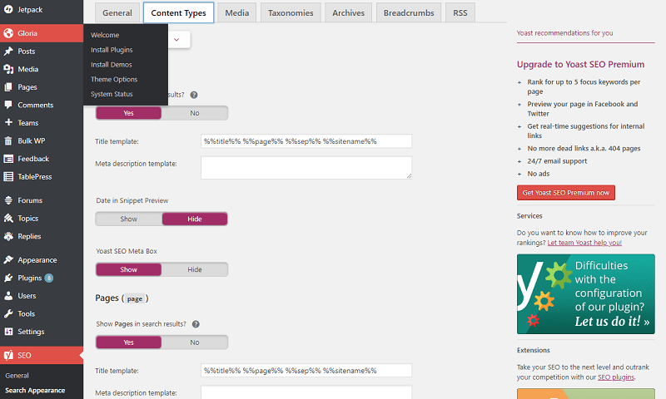Open the dropdown chevron under Content Types
This screenshot has height=399, width=666.
click(176, 39)
